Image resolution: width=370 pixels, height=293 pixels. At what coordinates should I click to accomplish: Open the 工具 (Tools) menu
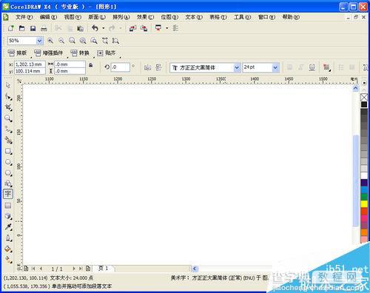click(x=242, y=17)
